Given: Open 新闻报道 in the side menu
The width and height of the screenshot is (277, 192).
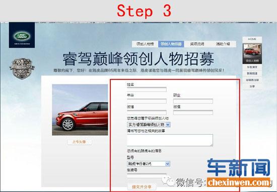Looking at the screenshot, I should tap(252, 73).
